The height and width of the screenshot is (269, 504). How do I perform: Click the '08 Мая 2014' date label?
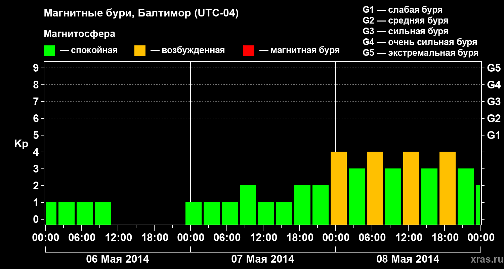[x=408, y=259]
